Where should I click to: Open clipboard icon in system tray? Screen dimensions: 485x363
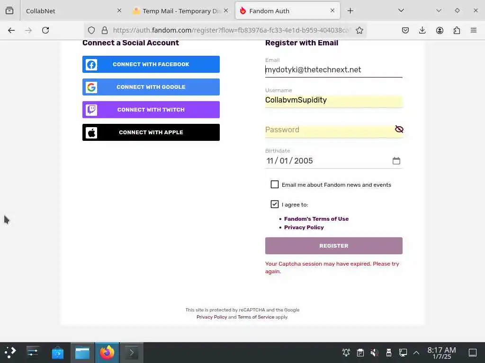360,353
